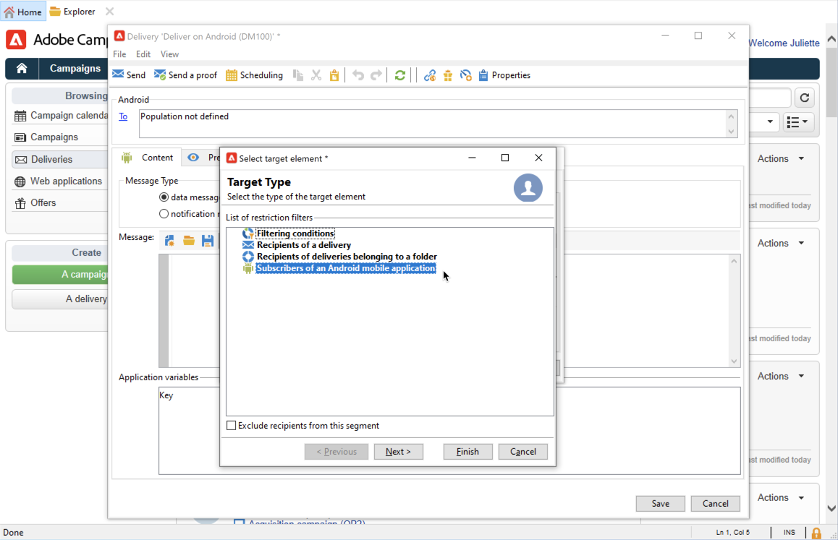The height and width of the screenshot is (540, 838).
Task: Click the Next button in wizard
Action: click(x=398, y=452)
